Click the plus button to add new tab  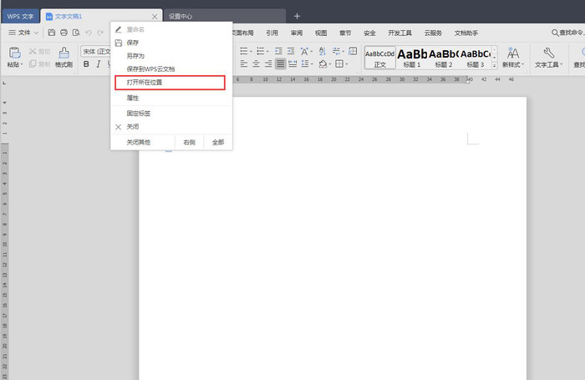coord(297,16)
